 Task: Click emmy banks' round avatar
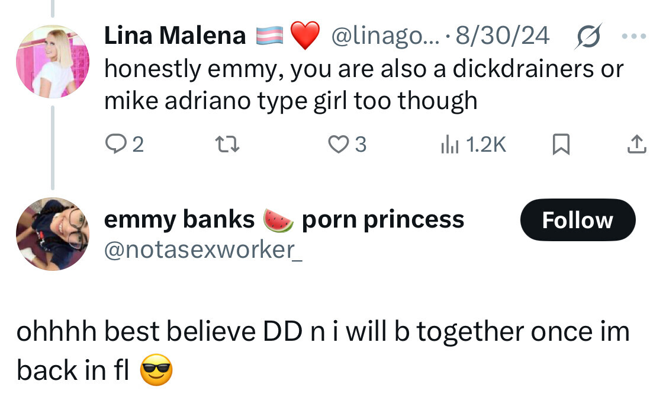[x=52, y=234]
